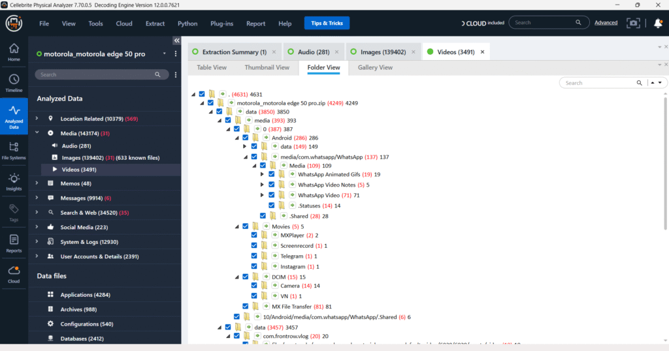Switch to the Thumbnail View tab
This screenshot has height=351, width=669.
pos(267,67)
